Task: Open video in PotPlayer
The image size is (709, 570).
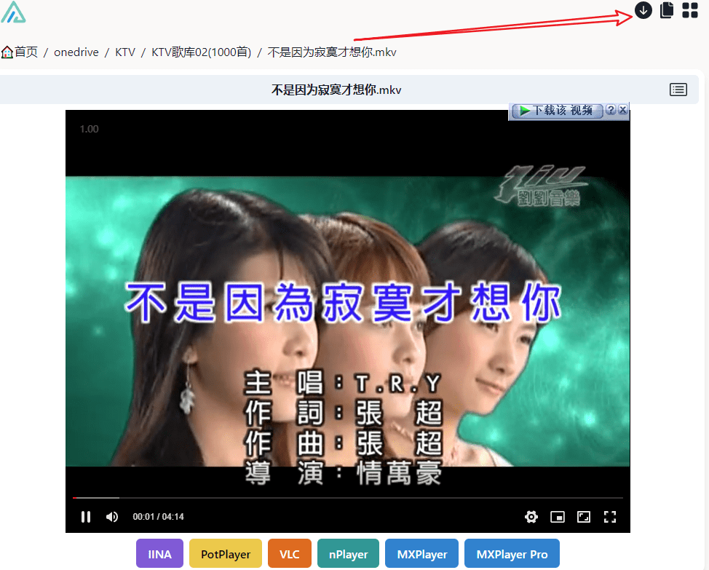Action: 225,554
